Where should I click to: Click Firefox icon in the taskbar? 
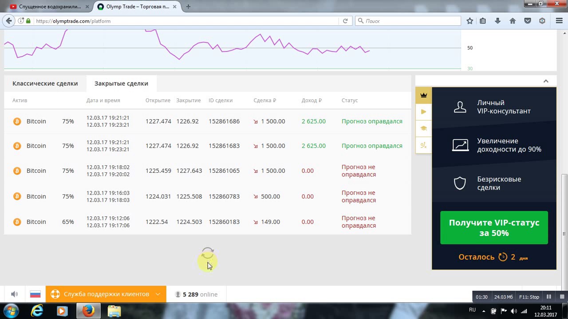click(88, 311)
